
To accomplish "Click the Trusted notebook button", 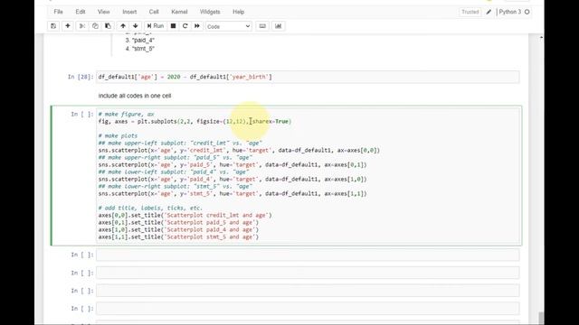I will tap(470, 12).
